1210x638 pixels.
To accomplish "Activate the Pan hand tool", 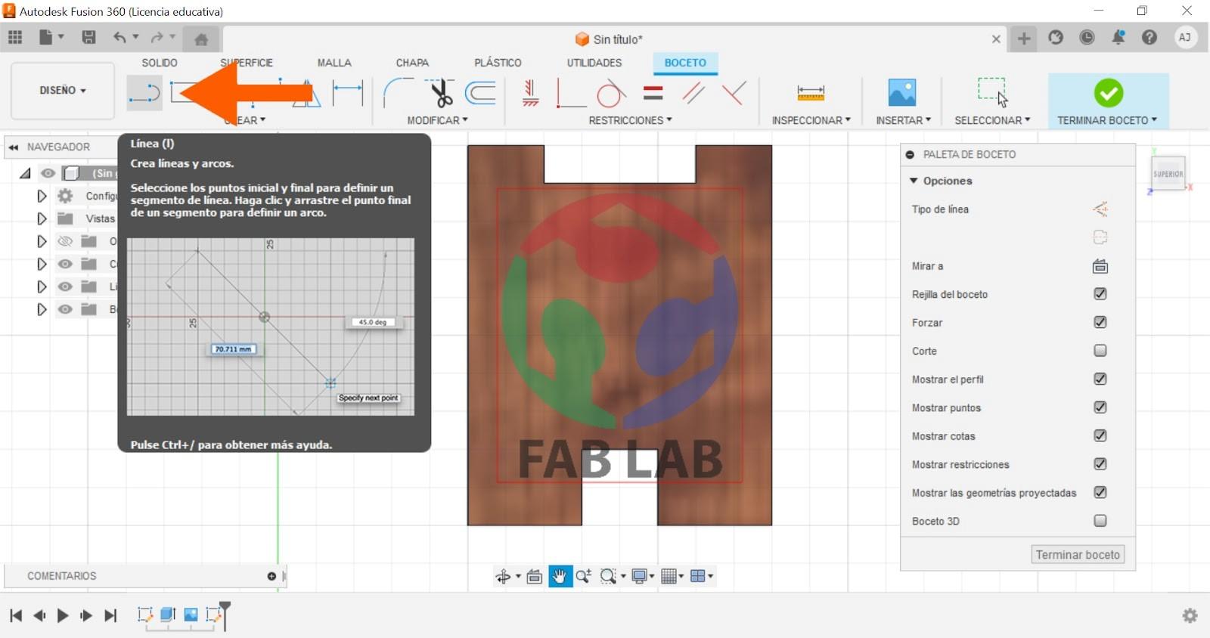I will [x=560, y=576].
